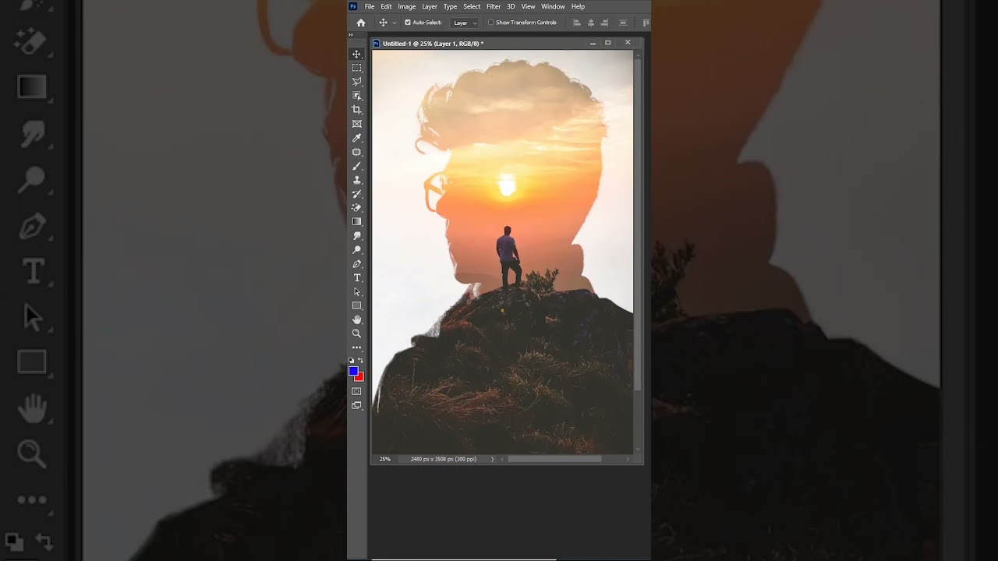Select the Horizontal Type tool
This screenshot has height=561, width=998.
coord(357,278)
